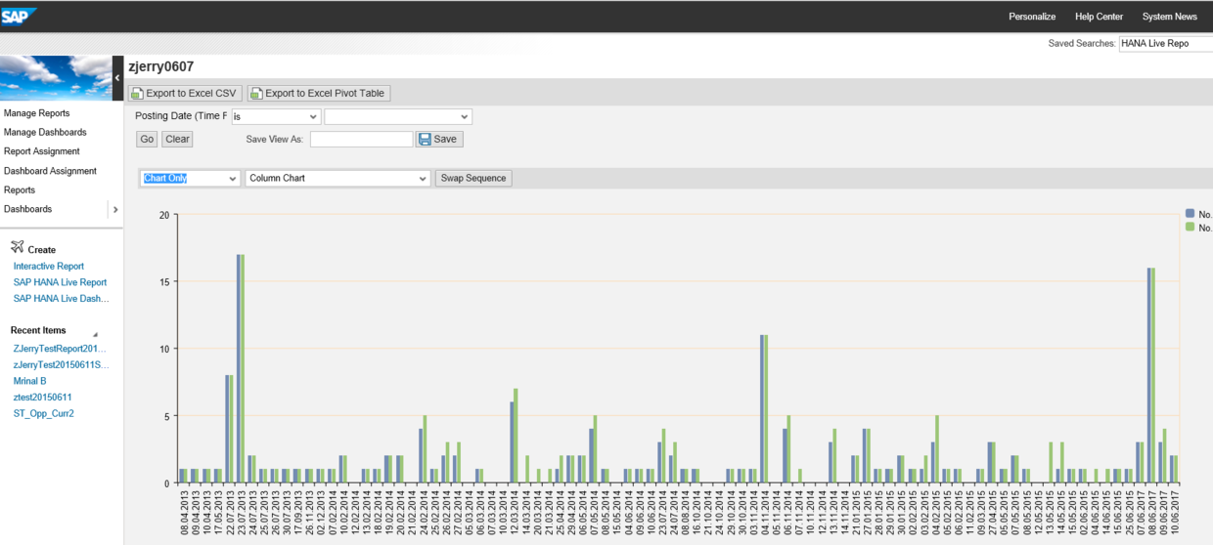Click the Create airplane icon
Screen dimensions: 1213x545
click(x=17, y=247)
